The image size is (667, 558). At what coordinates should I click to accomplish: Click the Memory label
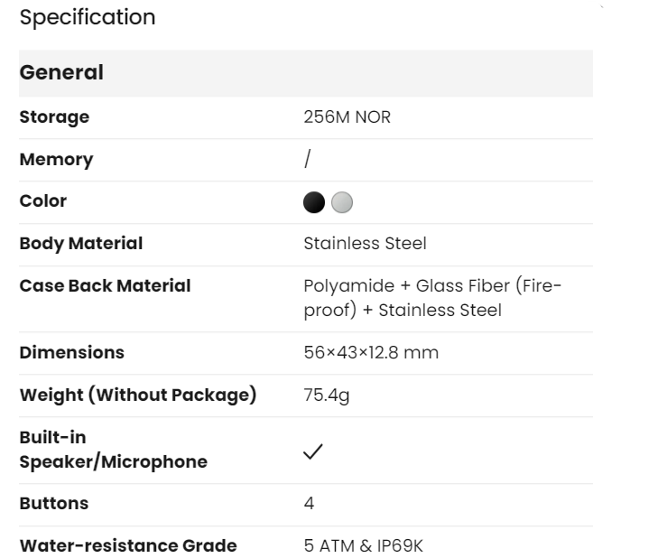tap(56, 160)
